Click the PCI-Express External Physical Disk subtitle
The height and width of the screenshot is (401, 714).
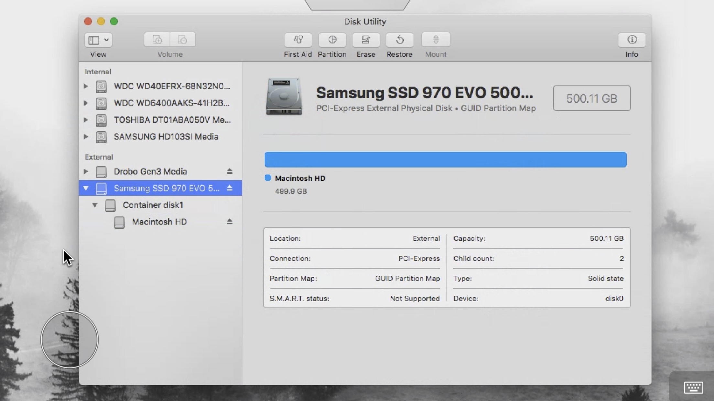click(426, 108)
